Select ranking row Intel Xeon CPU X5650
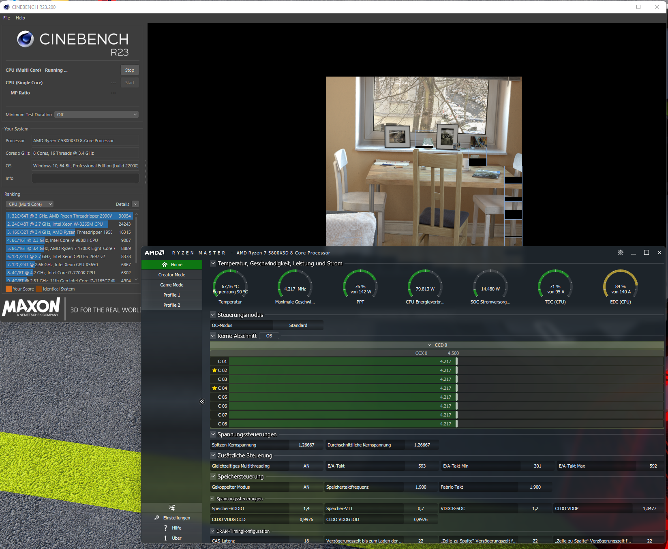 69,265
